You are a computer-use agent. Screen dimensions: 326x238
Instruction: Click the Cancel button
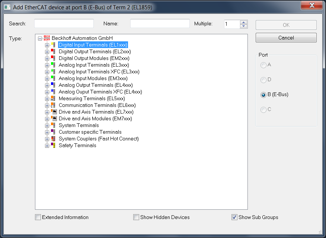click(x=286, y=38)
